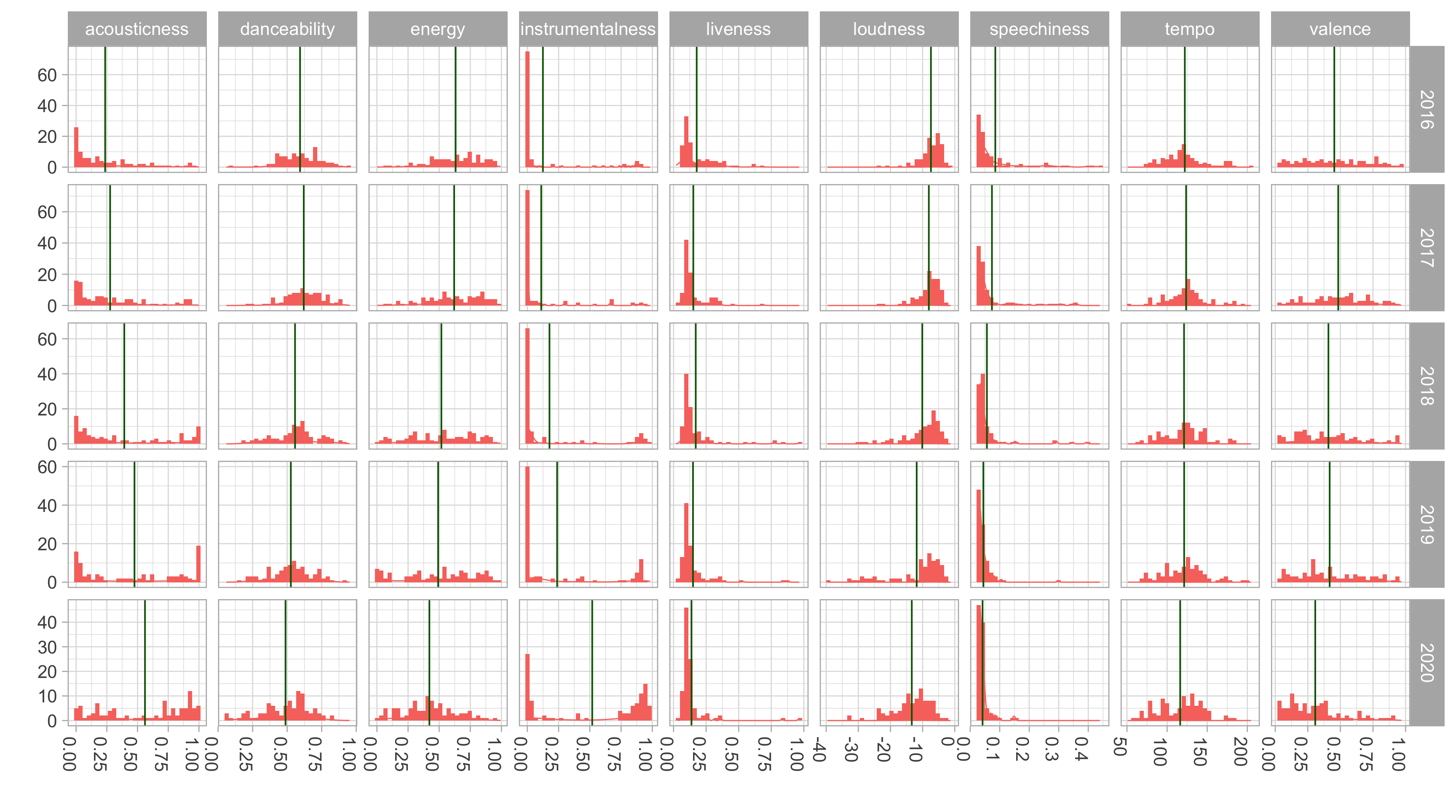Click the 200 tick label on tempo axis

pyautogui.click(x=1239, y=752)
